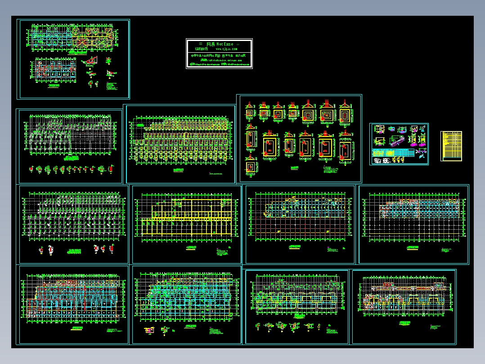The image size is (485, 364).
Task: Select the bottom sheet with orange-red wall plan
Action: tap(404, 307)
